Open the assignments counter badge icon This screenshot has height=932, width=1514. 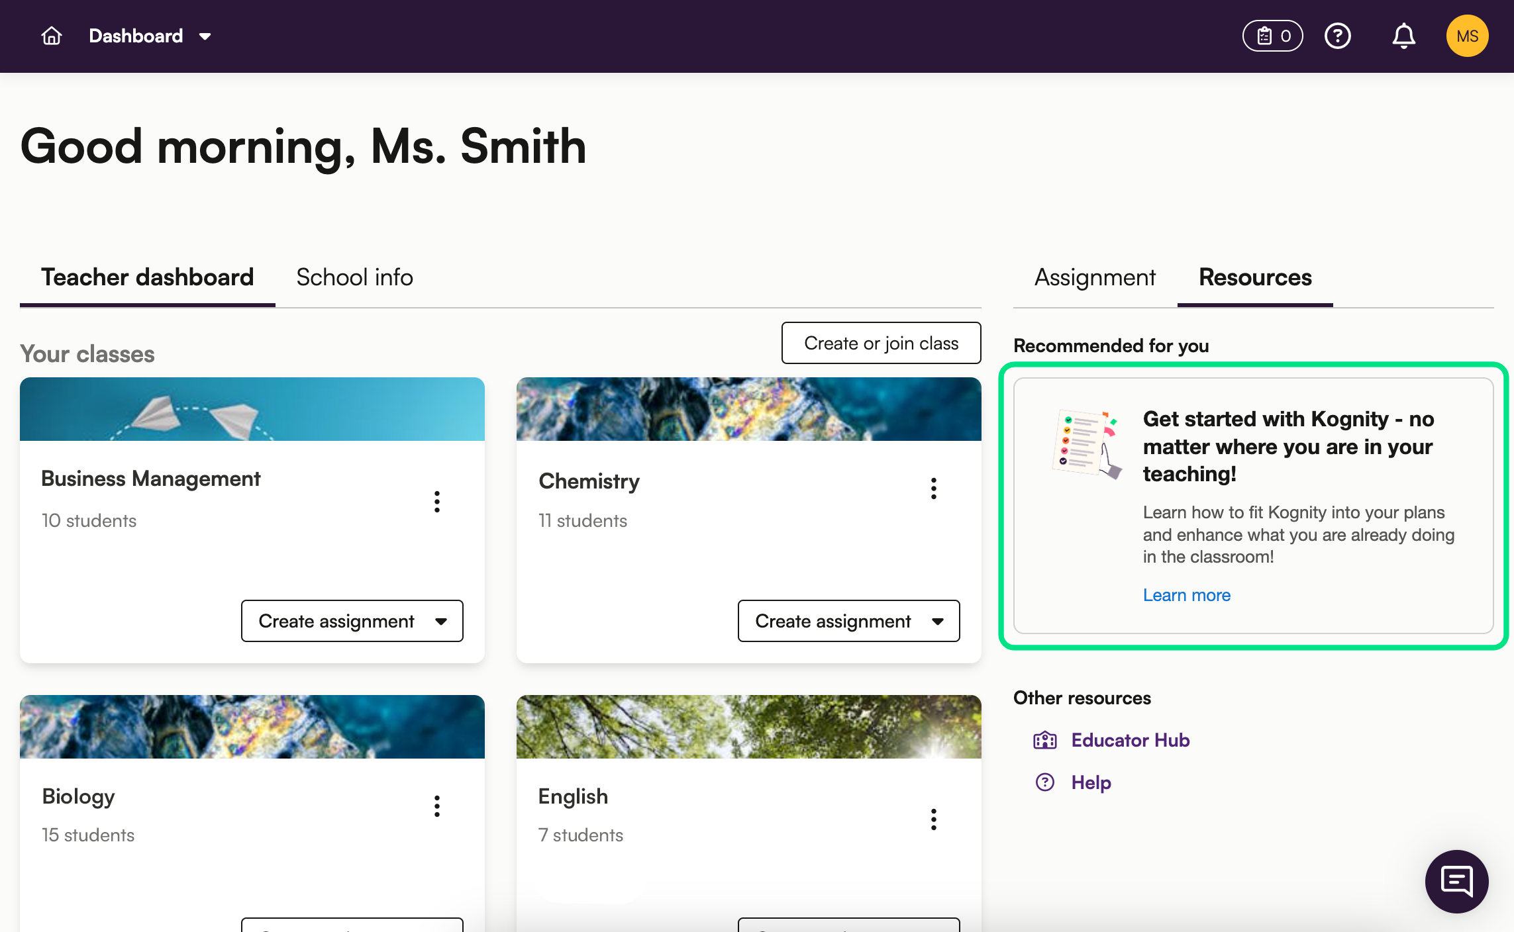tap(1272, 36)
